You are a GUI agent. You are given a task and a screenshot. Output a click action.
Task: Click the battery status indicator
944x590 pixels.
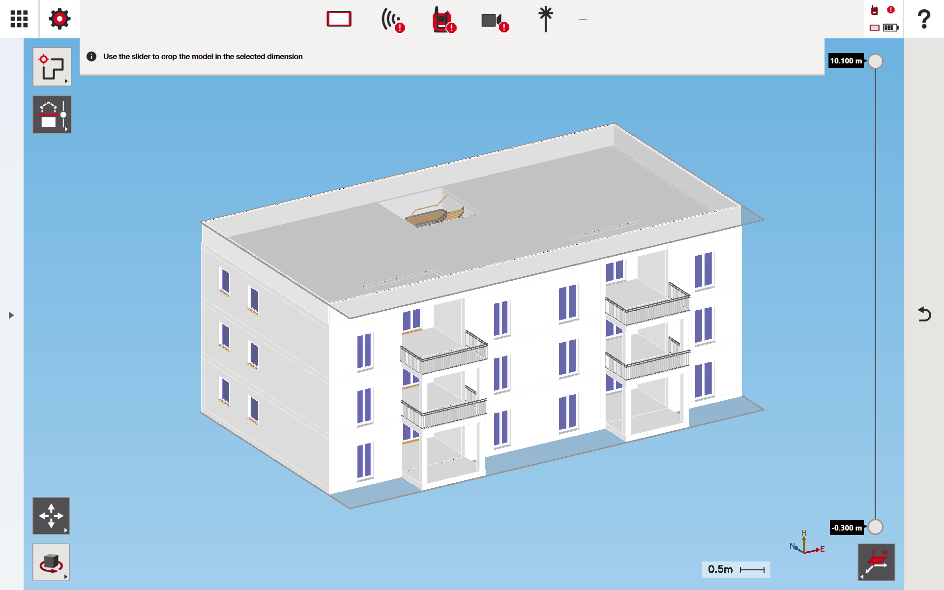tap(890, 28)
